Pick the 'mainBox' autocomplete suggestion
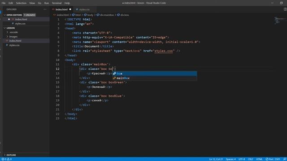 point(155,78)
